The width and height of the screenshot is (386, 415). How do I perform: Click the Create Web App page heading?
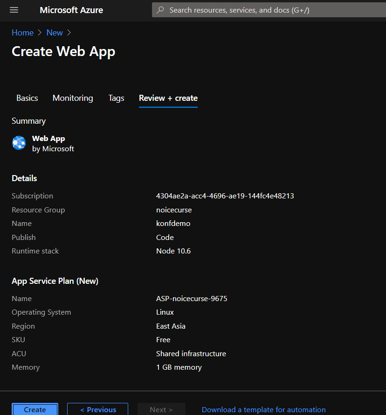63,51
